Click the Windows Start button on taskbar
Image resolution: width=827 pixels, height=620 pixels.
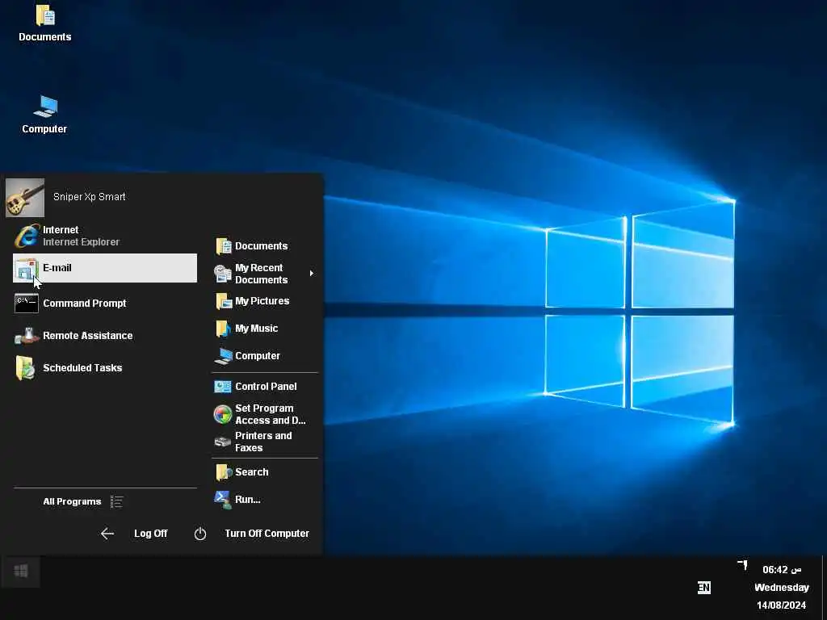click(20, 571)
